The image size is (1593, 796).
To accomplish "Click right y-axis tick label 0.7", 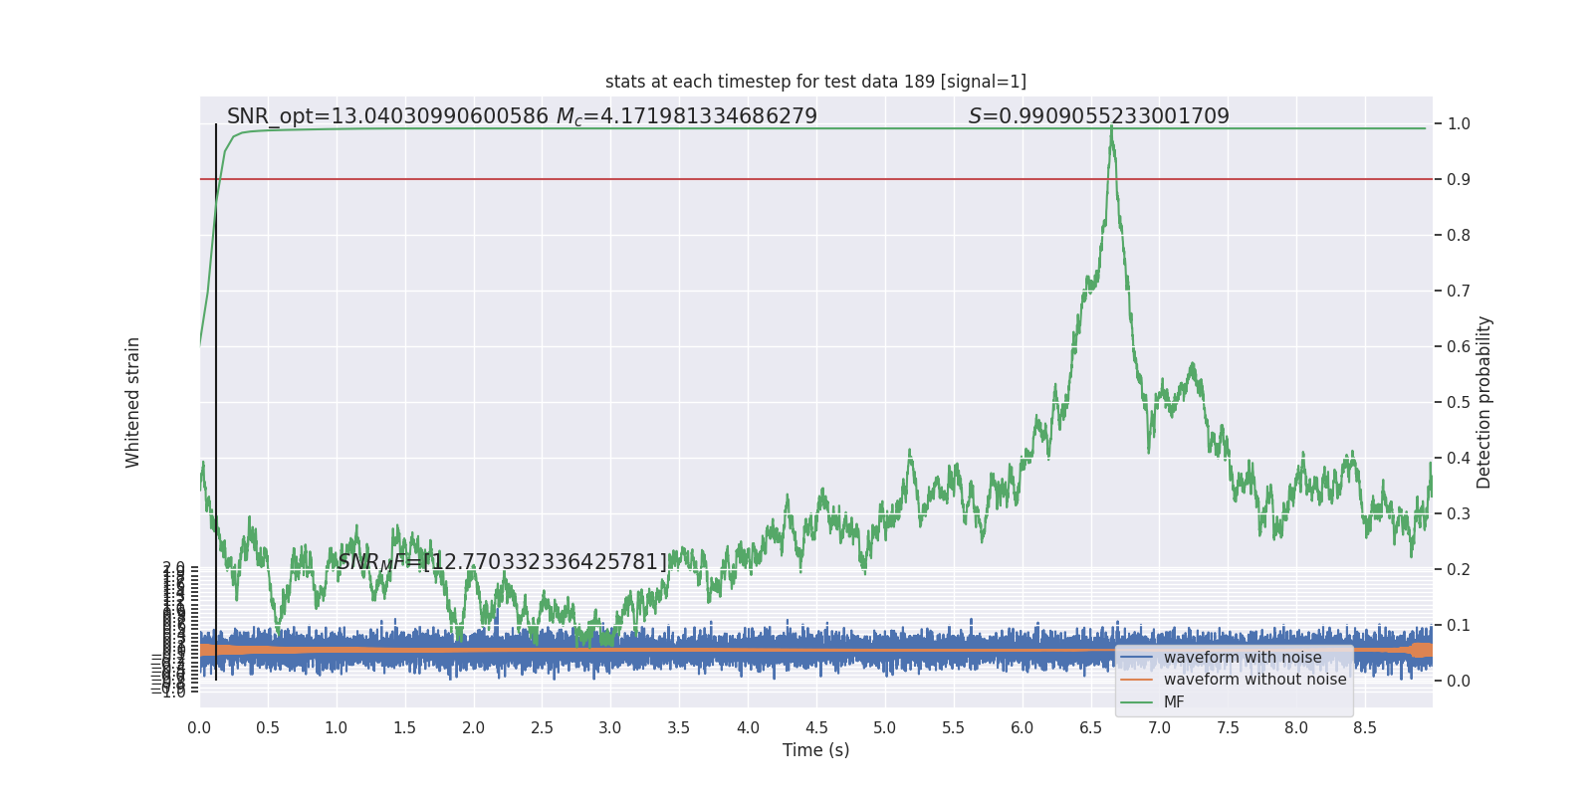I will 1459,292.
